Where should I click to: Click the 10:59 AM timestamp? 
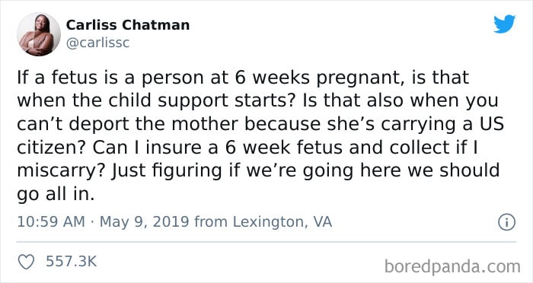(51, 222)
